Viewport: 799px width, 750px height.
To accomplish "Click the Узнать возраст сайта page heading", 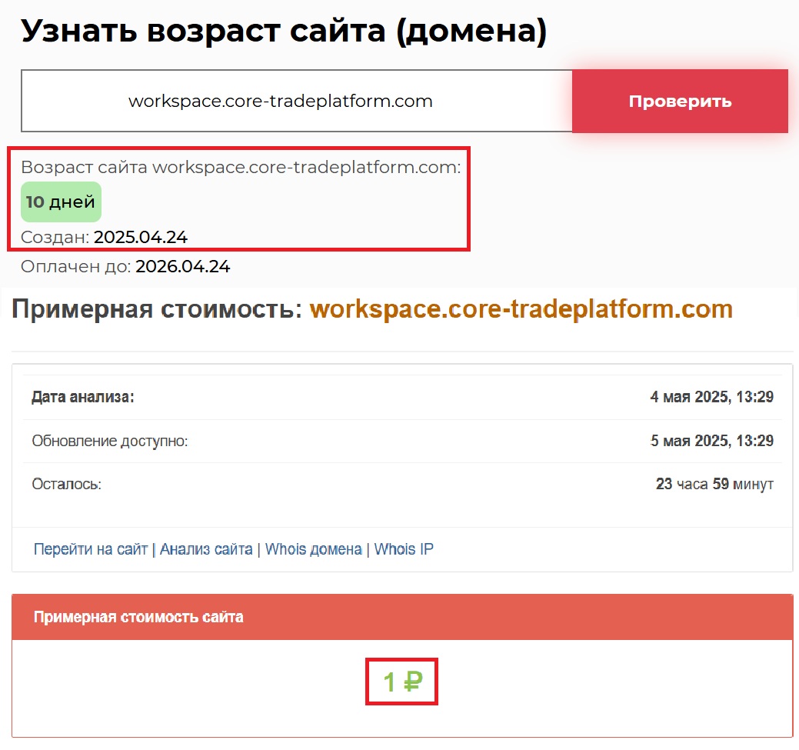I will (284, 32).
